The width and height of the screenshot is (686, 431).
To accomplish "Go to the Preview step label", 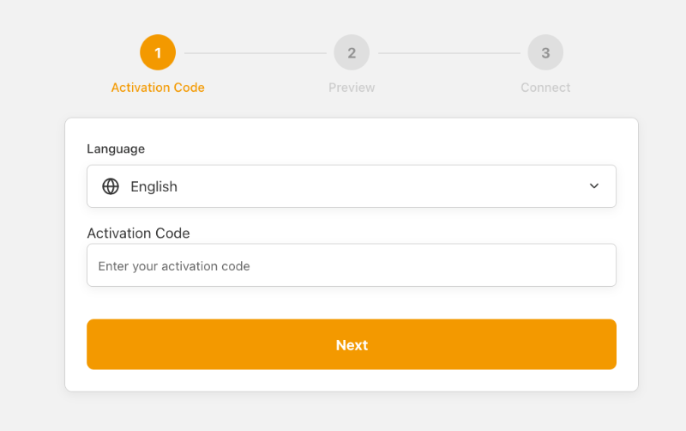I will point(352,88).
